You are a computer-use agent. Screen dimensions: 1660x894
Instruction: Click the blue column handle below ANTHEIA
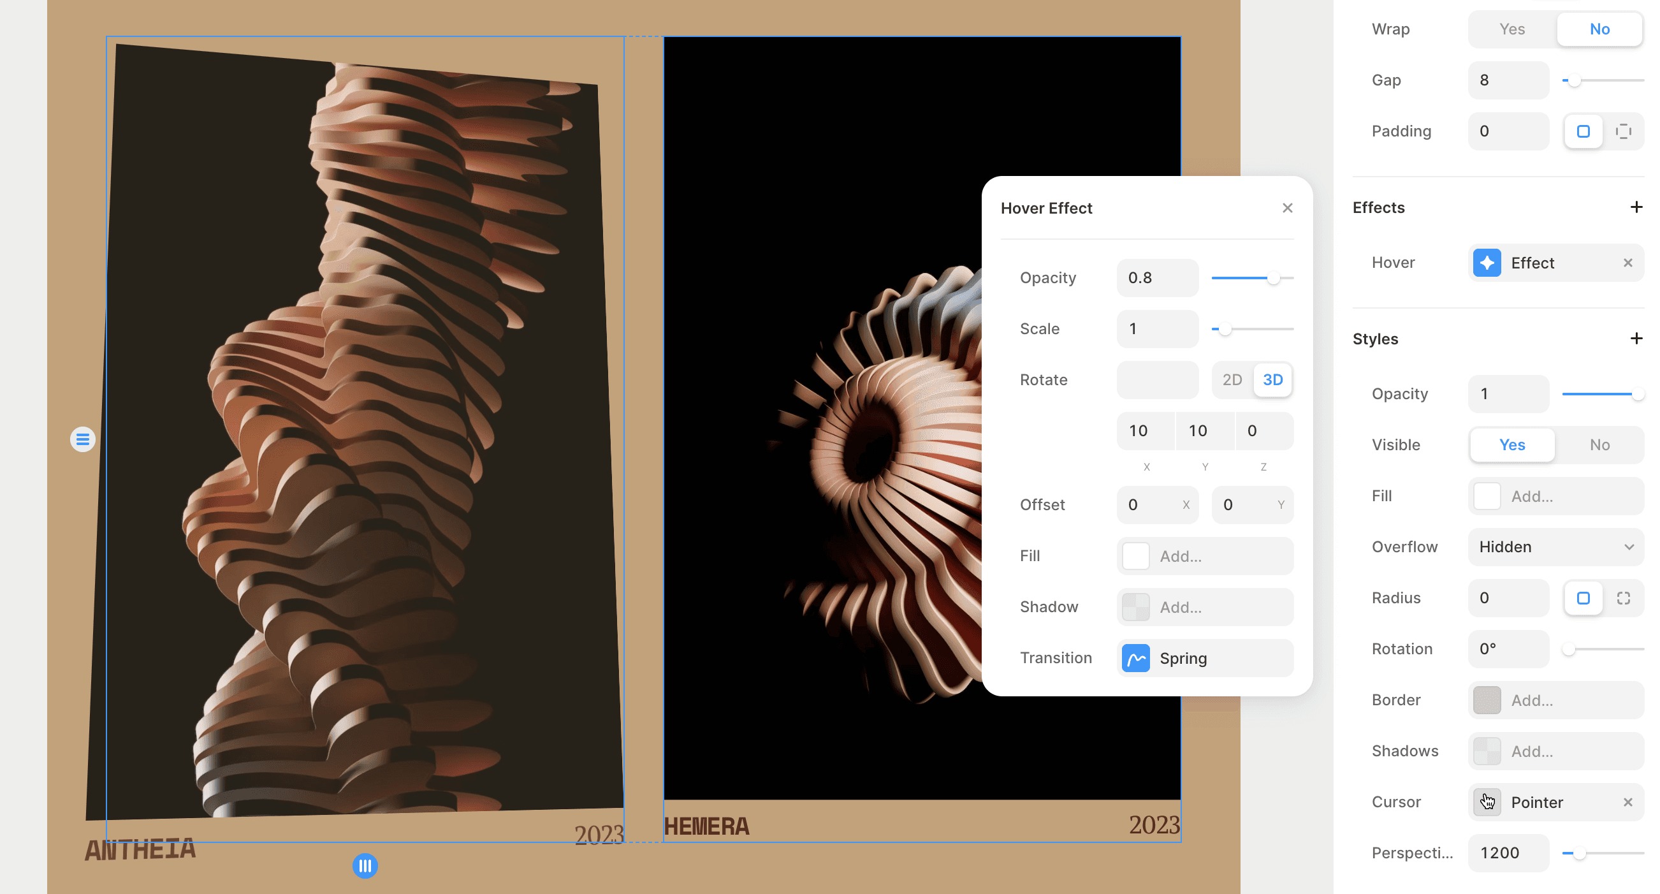tap(365, 866)
